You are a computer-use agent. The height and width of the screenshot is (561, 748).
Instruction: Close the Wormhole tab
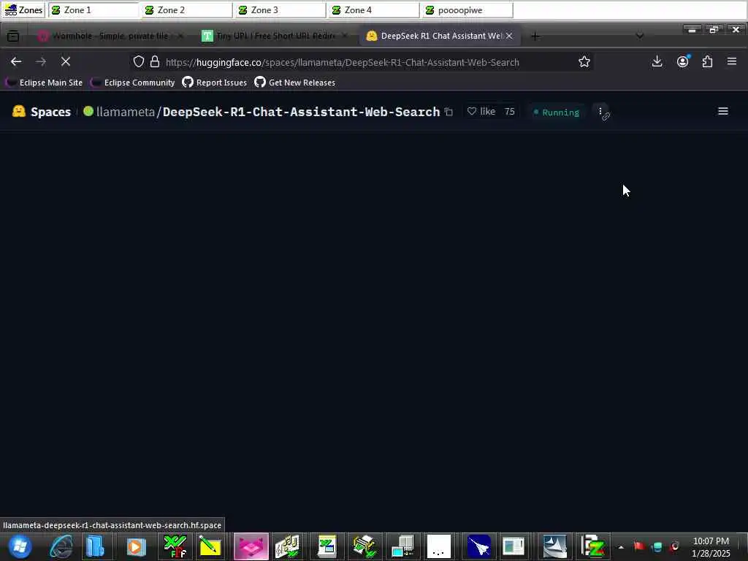[180, 36]
